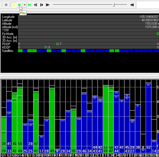Click the green fast-forward button
159x157 pixels.
click(x=29, y=5)
